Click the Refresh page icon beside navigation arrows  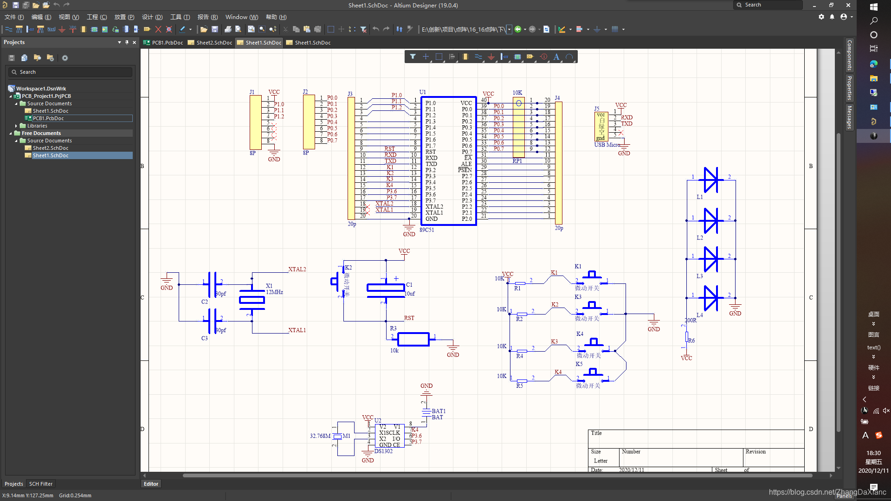(x=546, y=29)
